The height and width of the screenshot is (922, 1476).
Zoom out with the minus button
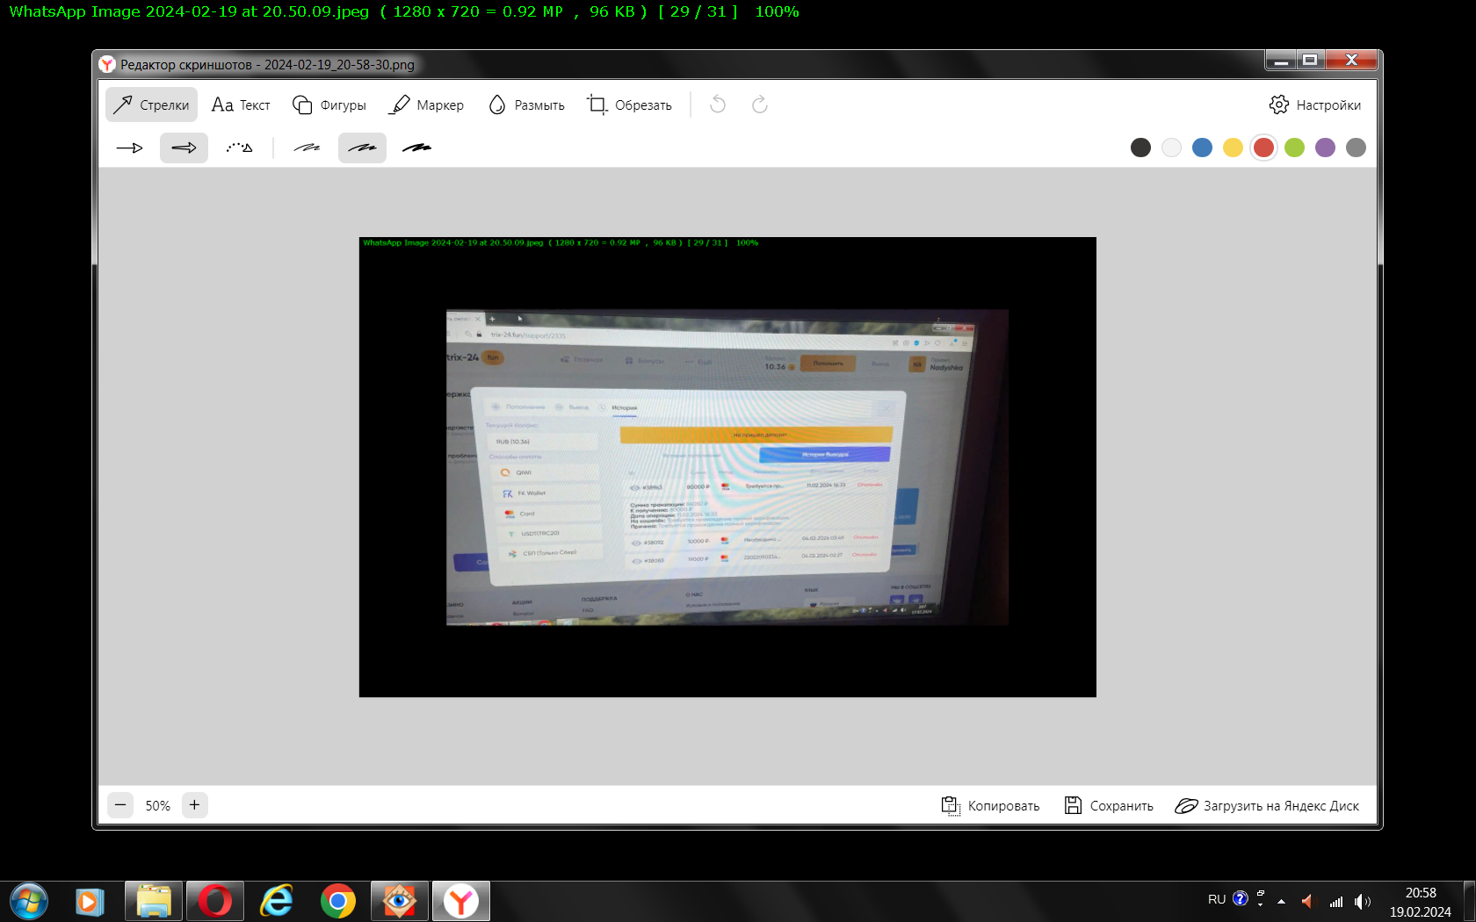[x=120, y=804]
